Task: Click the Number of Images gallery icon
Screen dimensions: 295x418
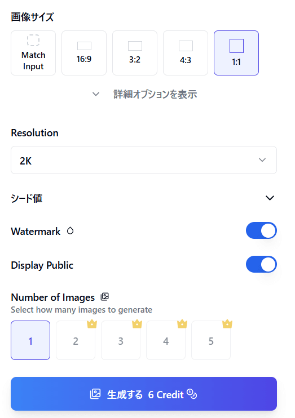Action: click(105, 297)
